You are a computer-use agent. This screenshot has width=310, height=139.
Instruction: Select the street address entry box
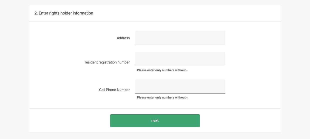click(180, 38)
